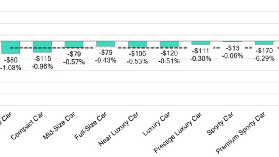279x157 pixels.
Task: Select the -$111 value label
Action: pos(201,51)
